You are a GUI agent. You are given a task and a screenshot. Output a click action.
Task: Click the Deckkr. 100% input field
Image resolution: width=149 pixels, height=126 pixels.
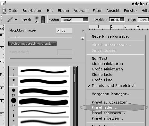(115, 20)
